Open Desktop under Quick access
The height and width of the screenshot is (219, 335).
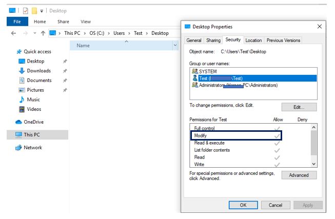35,61
